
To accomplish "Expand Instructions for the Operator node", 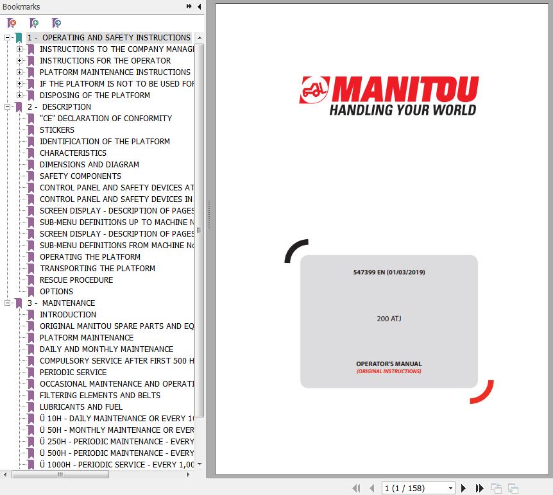I will (x=19, y=61).
